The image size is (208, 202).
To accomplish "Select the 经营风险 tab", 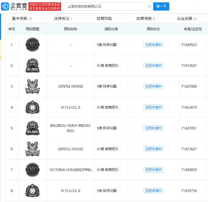I will [x=104, y=19].
